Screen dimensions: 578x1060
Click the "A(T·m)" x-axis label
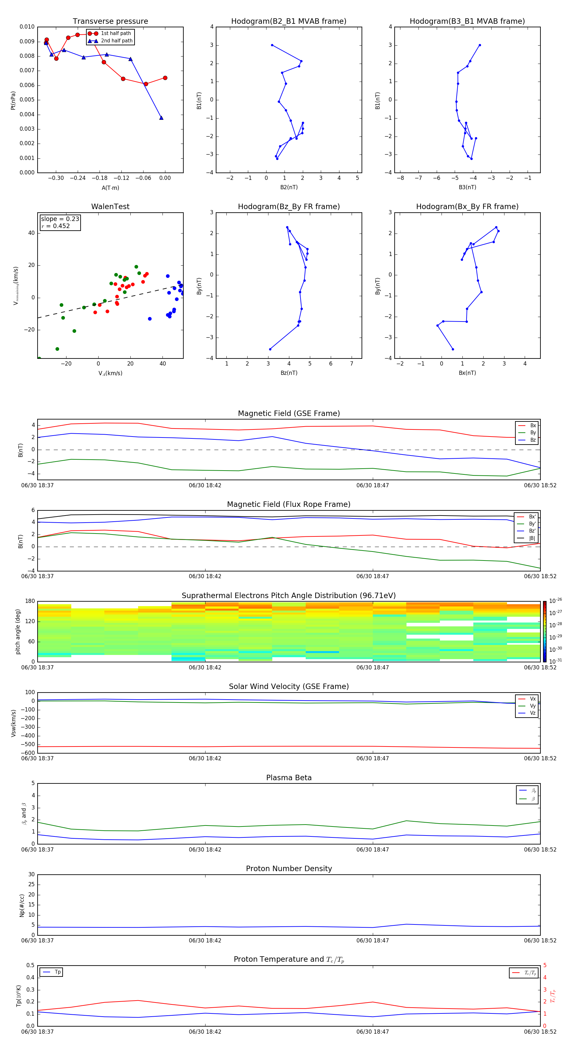(x=110, y=188)
